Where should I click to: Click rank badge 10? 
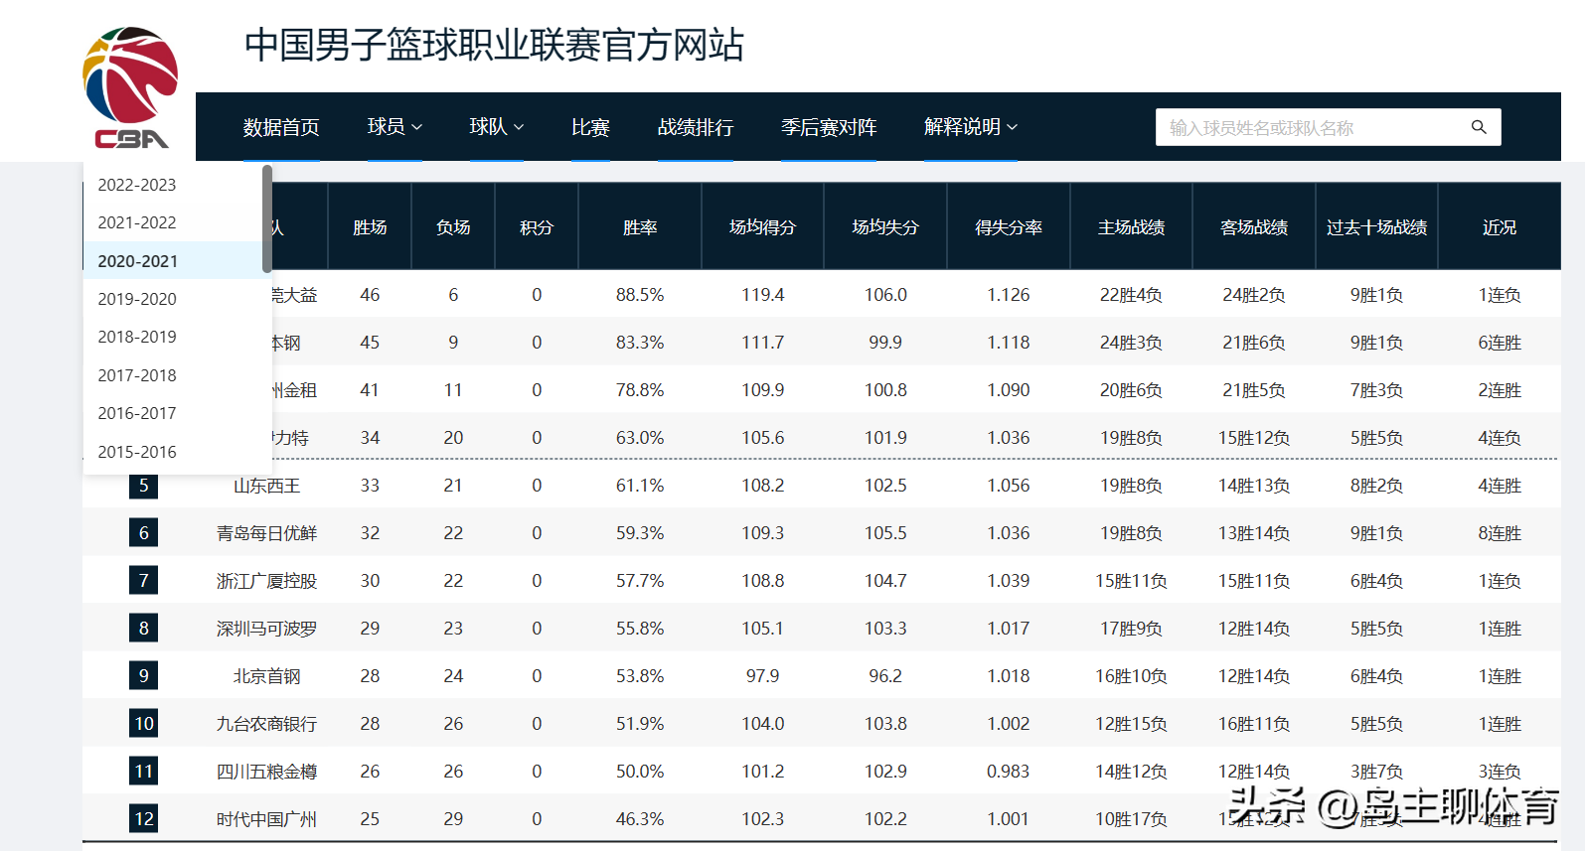point(144,724)
